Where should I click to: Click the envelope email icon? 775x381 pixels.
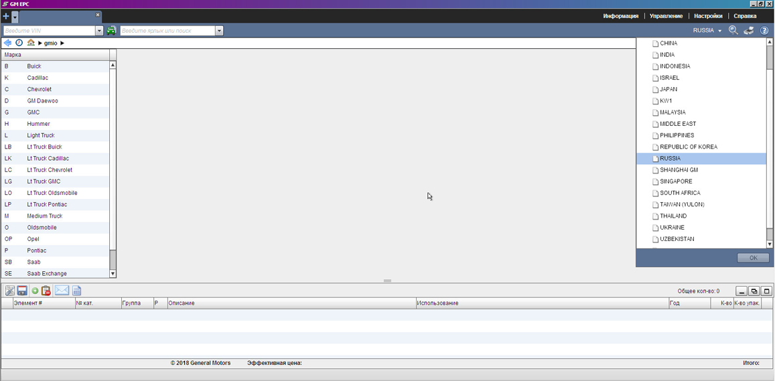[62, 291]
